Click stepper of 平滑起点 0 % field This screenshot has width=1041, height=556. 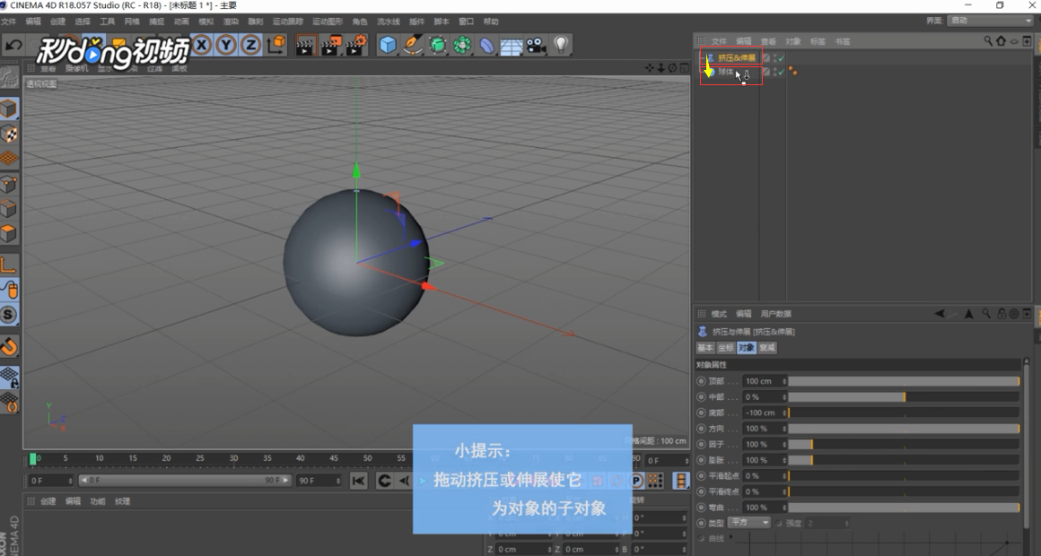tap(784, 475)
